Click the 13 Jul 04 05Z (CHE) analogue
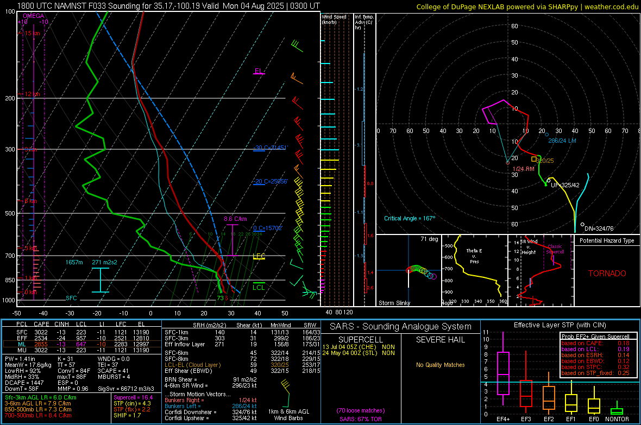Image resolution: width=641 pixels, height=425 pixels. pyautogui.click(x=359, y=347)
